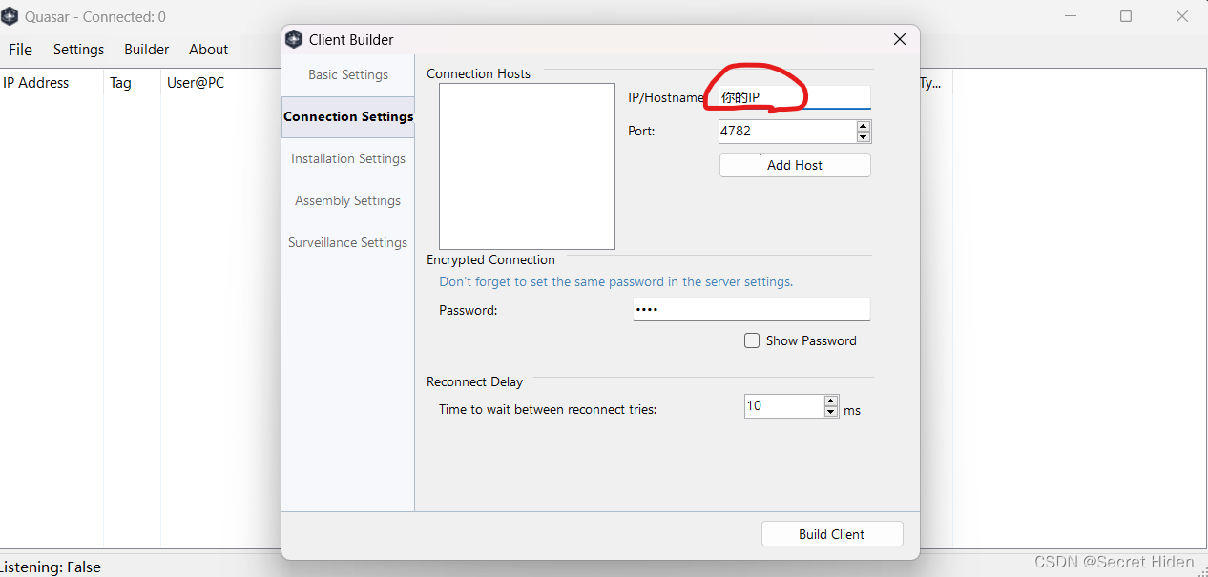Image resolution: width=1208 pixels, height=577 pixels.
Task: Sort by IP Address column header
Action: (x=52, y=83)
